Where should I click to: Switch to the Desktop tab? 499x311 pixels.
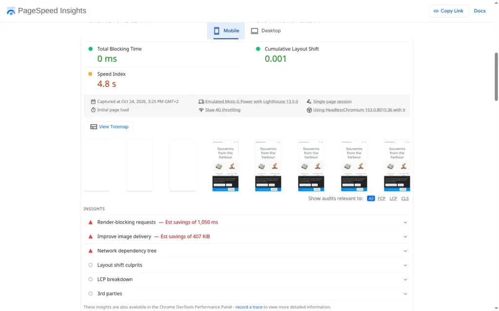pyautogui.click(x=266, y=31)
